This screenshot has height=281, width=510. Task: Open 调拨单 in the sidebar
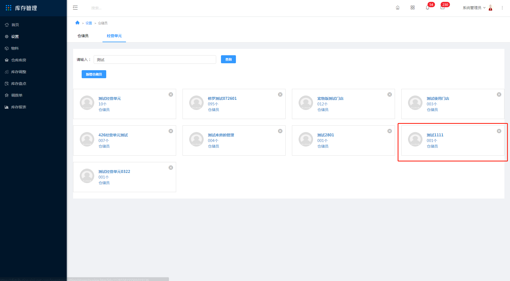(33, 95)
